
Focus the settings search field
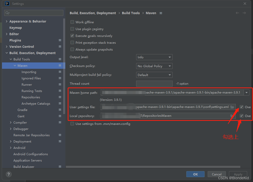click(x=34, y=13)
